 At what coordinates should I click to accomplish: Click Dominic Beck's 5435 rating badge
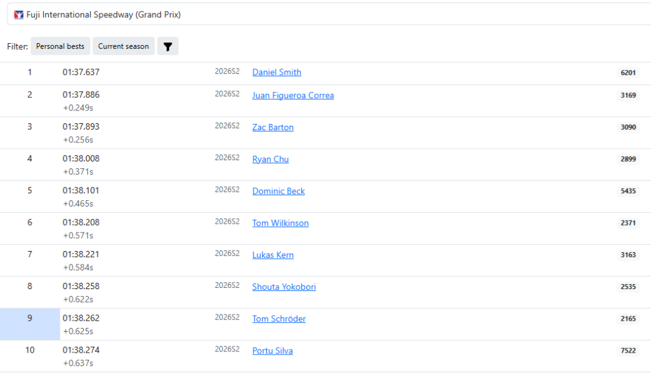pyautogui.click(x=628, y=191)
